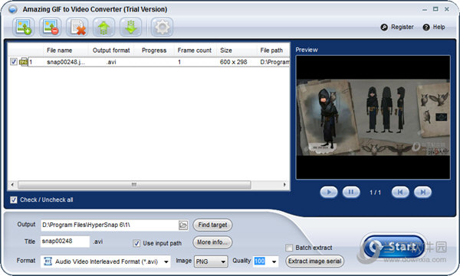Click the left scroll arrow of file list
Viewport: 460px width, 276px height.
[12, 185]
